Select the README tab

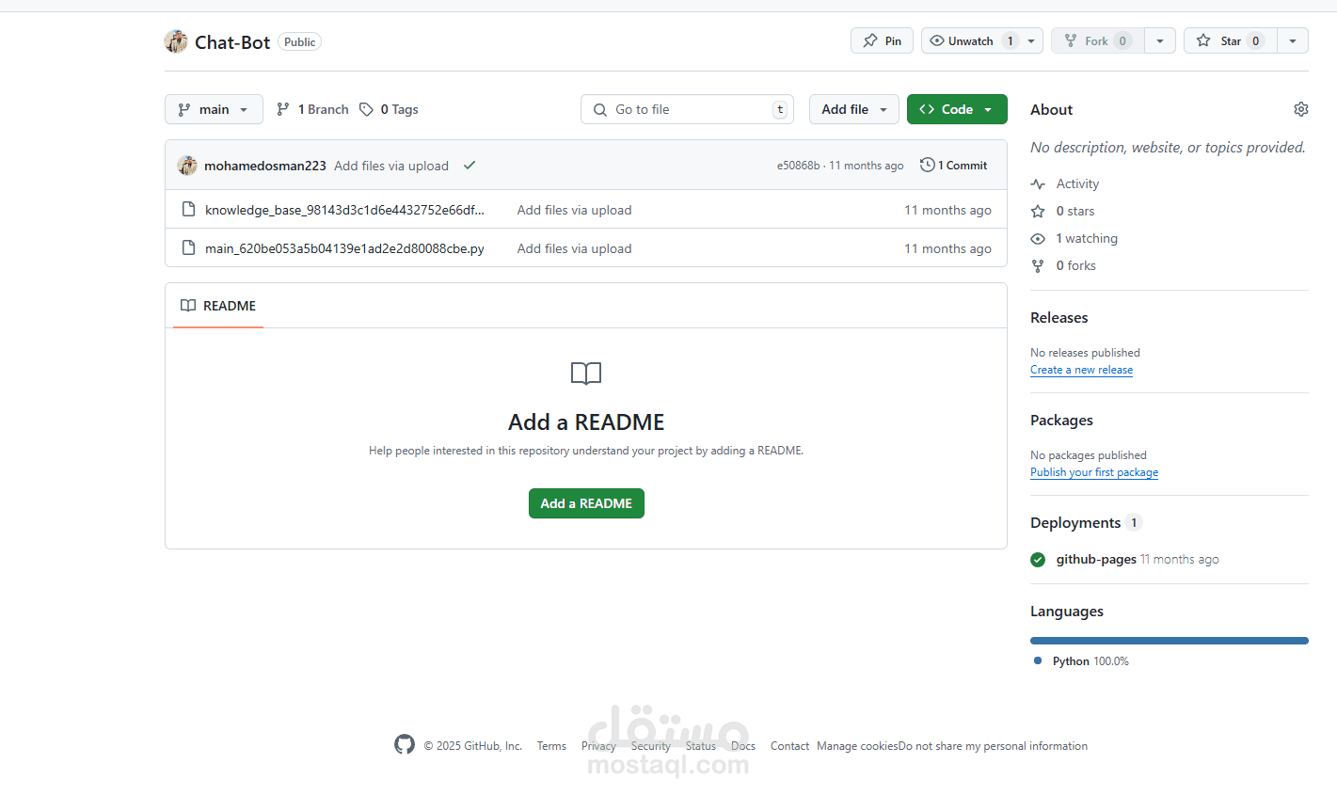pos(218,306)
